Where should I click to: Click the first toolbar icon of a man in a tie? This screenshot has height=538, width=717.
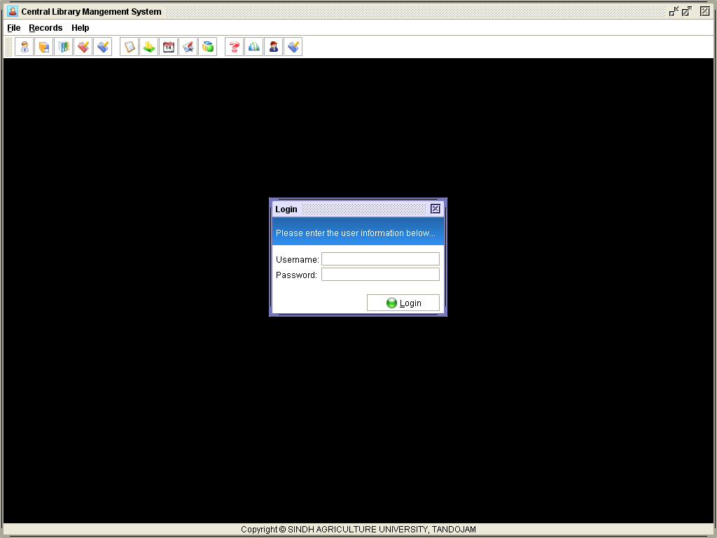click(25, 47)
